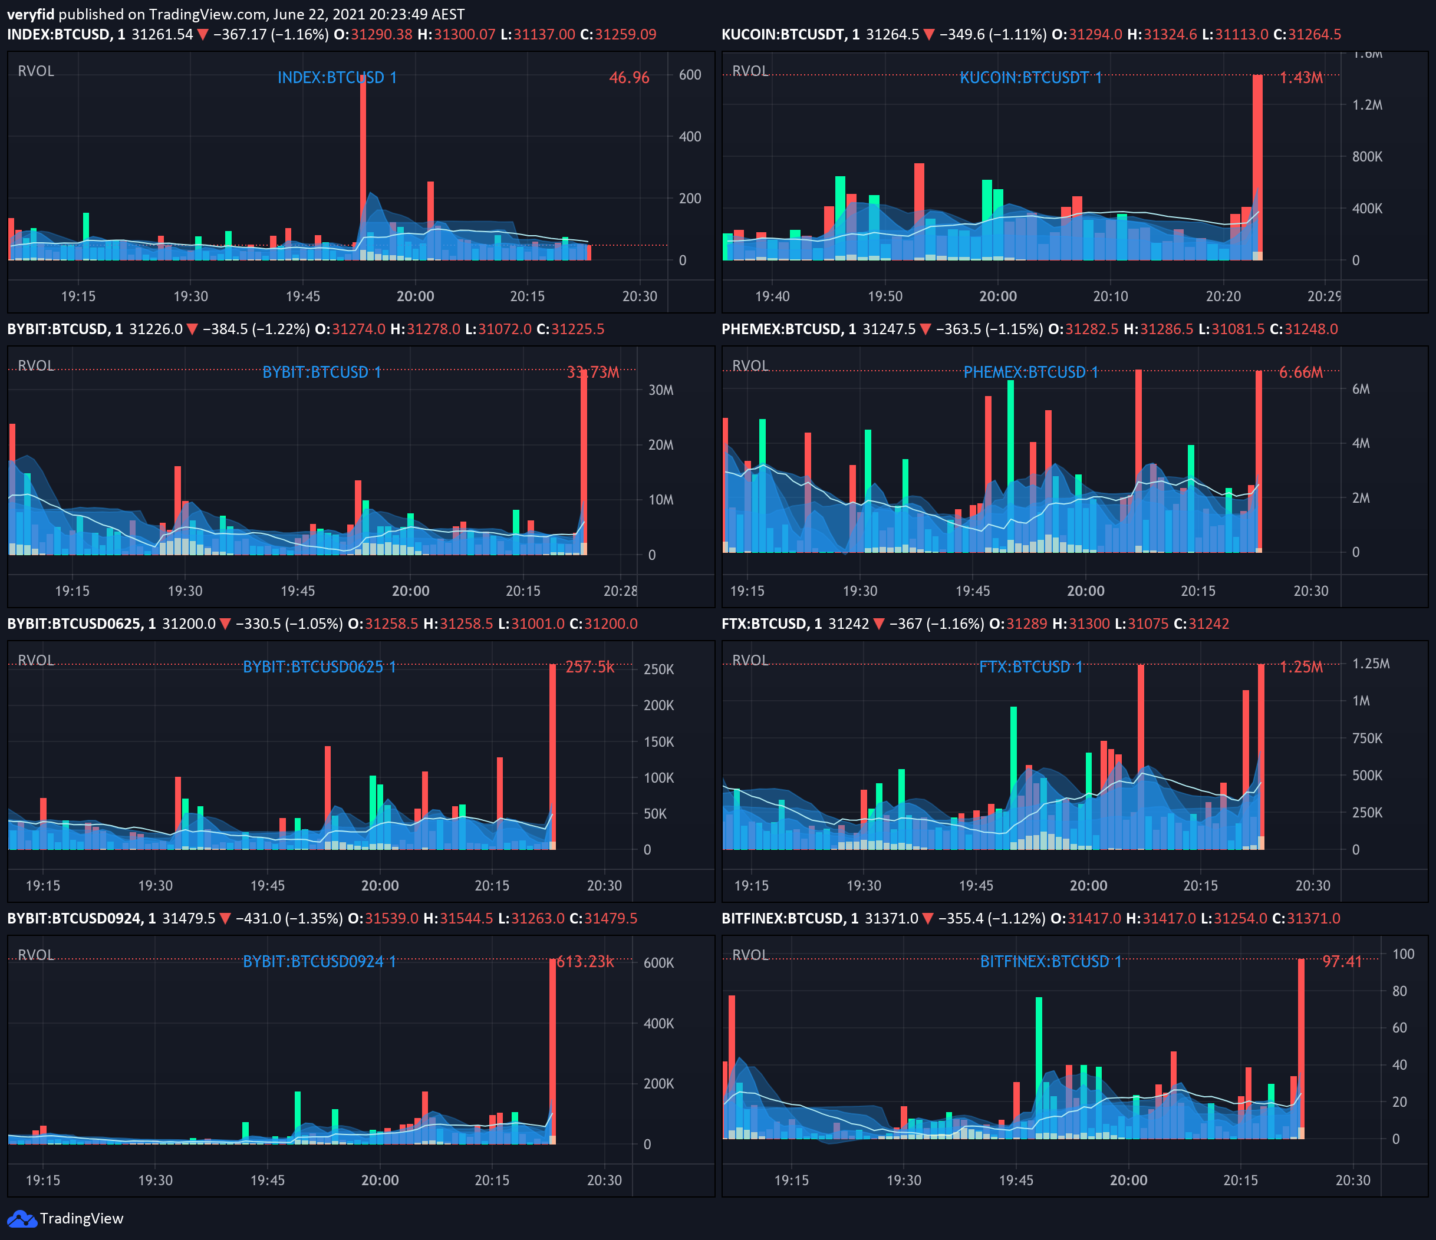The image size is (1436, 1240).
Task: Click the 20:00 time marker in the INDEX chart
Action: tap(415, 296)
